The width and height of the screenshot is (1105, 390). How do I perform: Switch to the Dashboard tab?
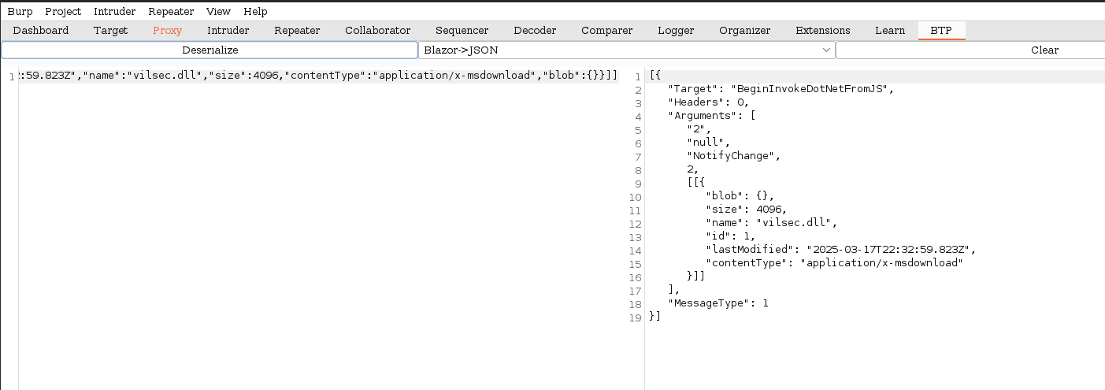click(41, 31)
